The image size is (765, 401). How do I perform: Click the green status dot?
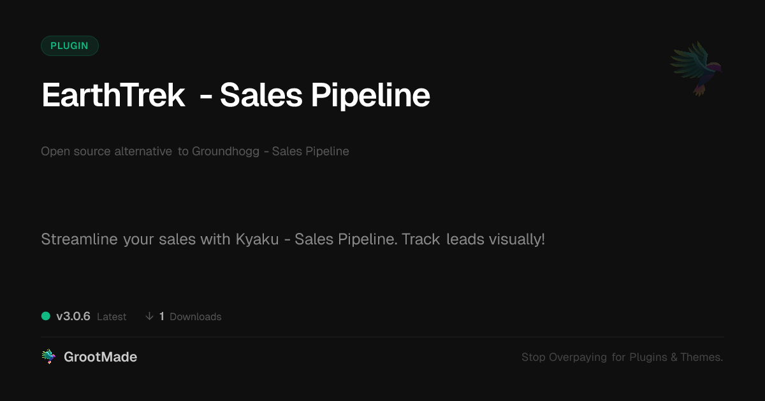coord(46,316)
